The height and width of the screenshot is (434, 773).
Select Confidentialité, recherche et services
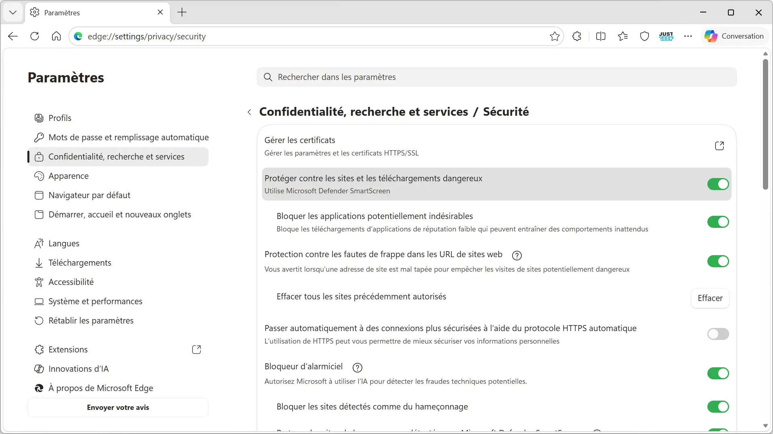click(x=118, y=157)
